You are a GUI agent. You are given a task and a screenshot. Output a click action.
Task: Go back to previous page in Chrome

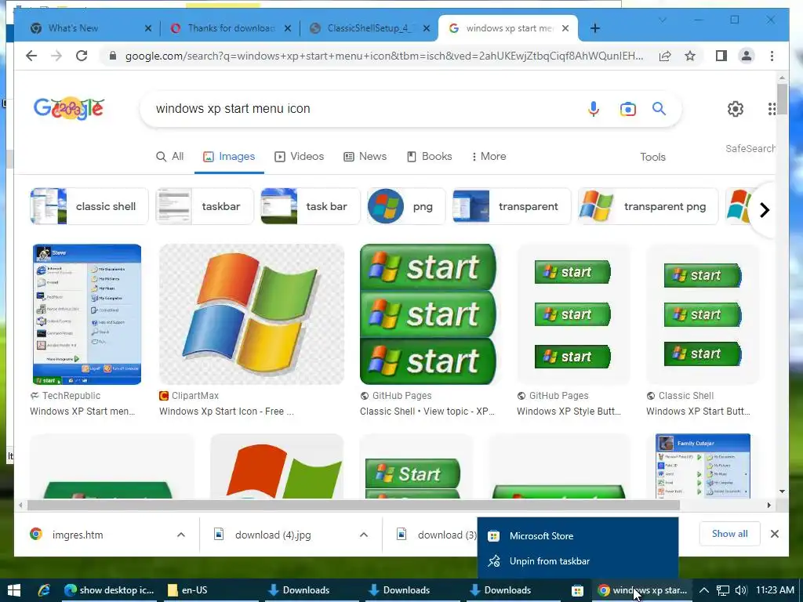(31, 56)
